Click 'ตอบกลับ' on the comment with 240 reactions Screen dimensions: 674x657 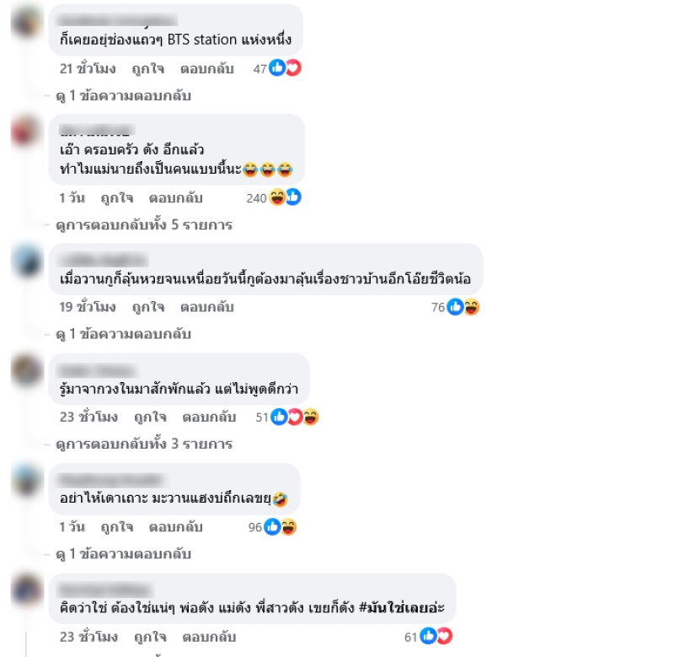tap(176, 198)
